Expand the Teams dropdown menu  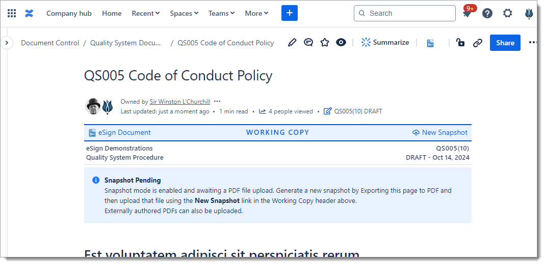click(221, 13)
